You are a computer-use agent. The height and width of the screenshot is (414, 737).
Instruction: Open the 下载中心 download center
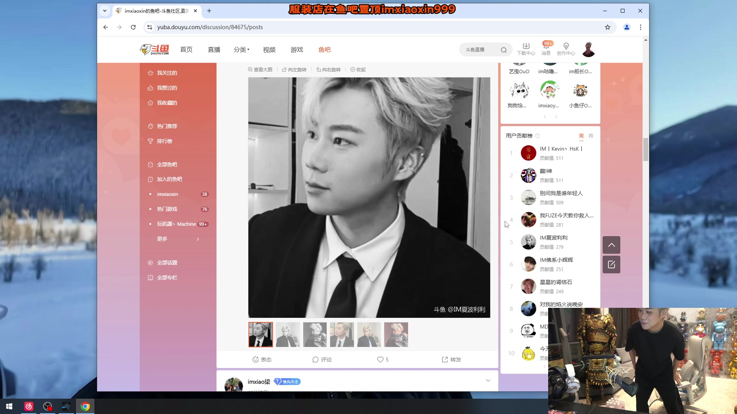click(526, 49)
